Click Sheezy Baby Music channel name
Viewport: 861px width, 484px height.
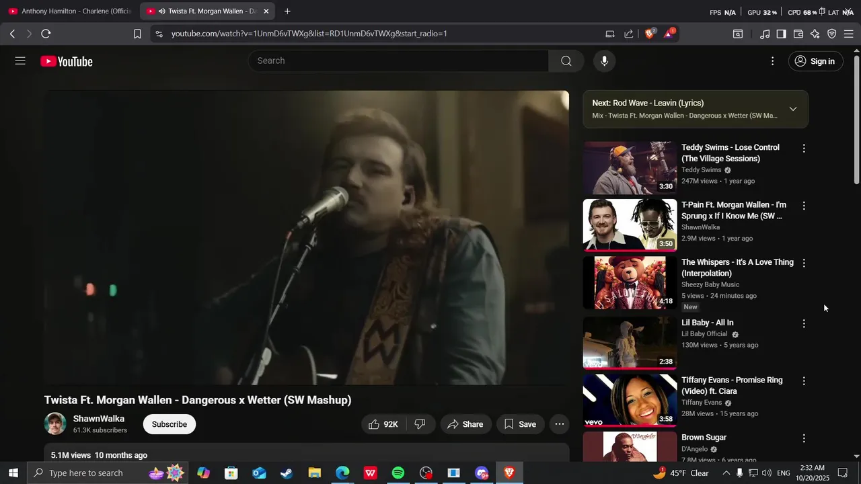[710, 284]
